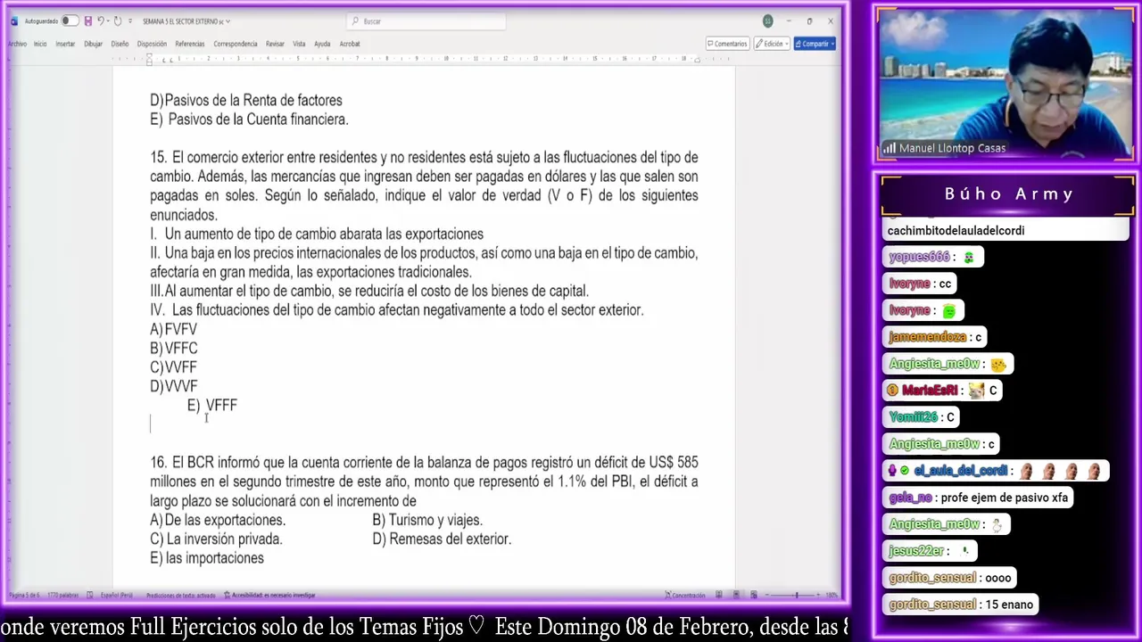Click the Compartir button
The width and height of the screenshot is (1142, 642).
[814, 44]
